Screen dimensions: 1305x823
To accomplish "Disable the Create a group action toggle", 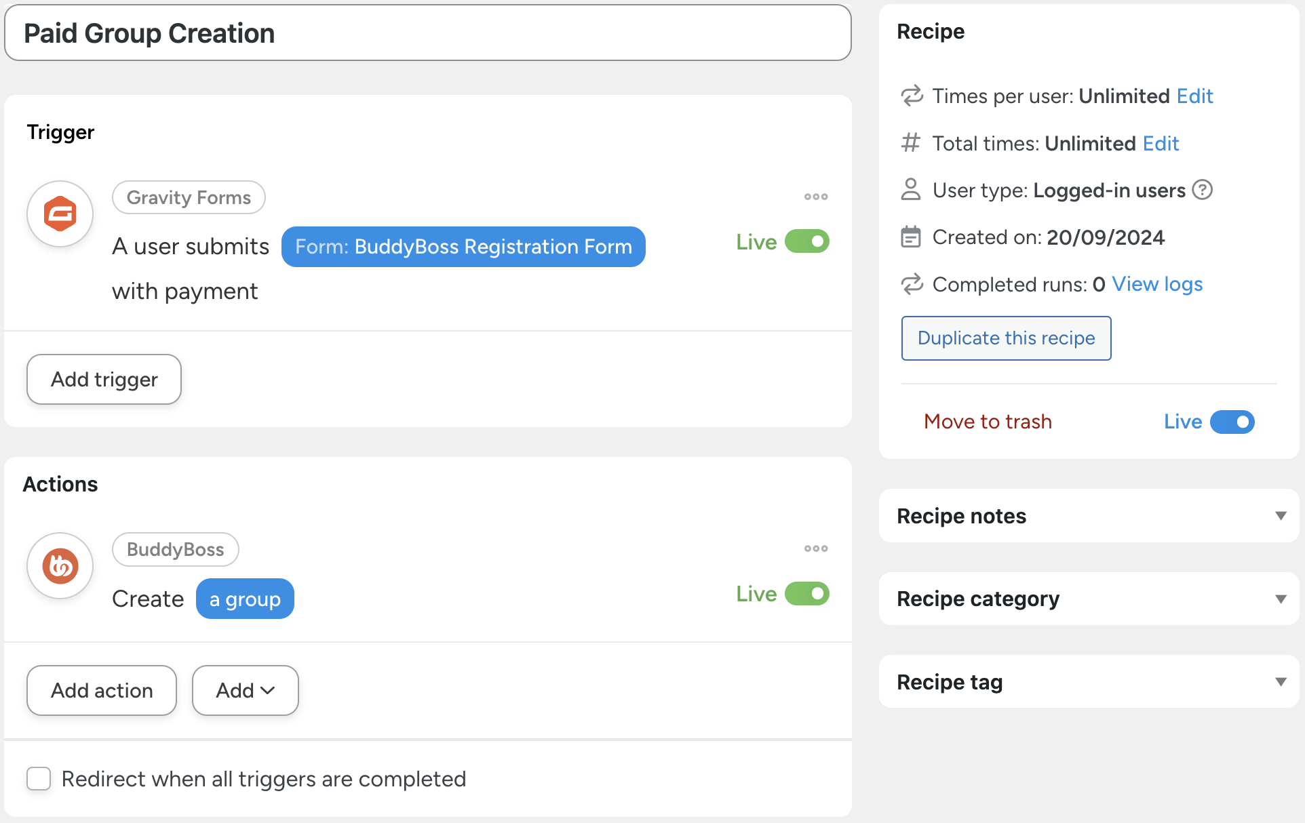I will click(x=806, y=594).
